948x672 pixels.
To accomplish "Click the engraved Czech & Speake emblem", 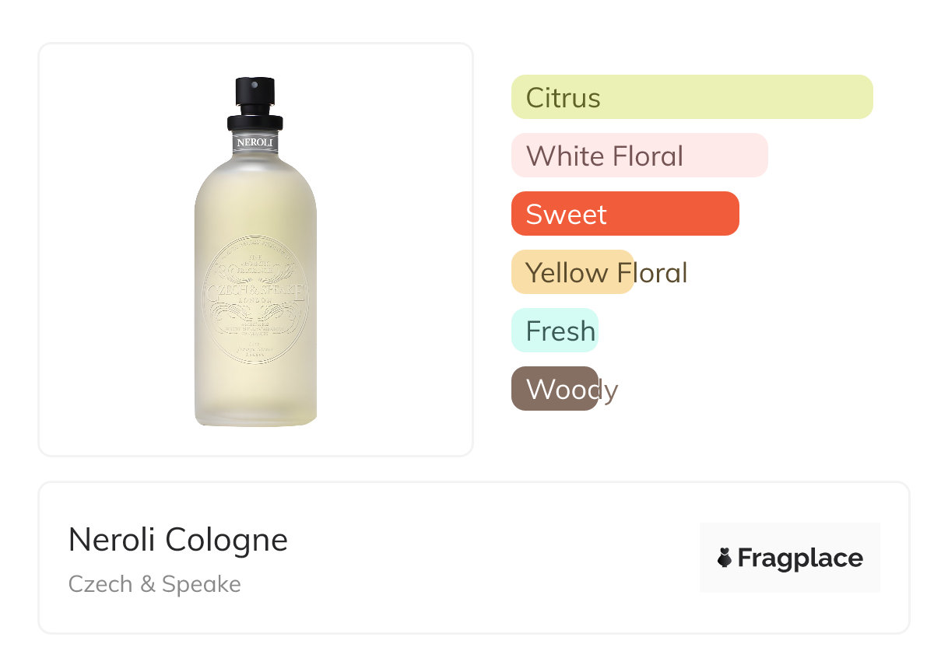I will [x=255, y=299].
